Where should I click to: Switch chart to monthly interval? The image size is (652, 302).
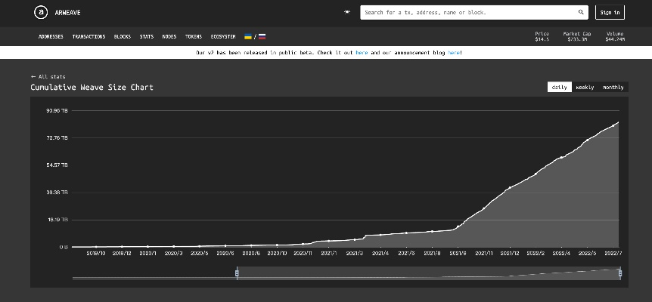(613, 87)
